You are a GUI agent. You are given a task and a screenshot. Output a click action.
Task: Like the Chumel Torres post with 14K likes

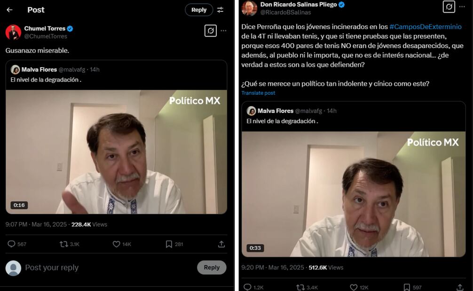coord(117,244)
